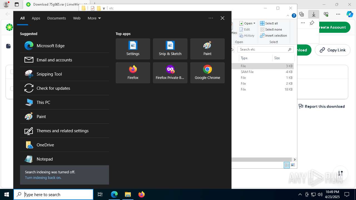Sort by Size column header

pyautogui.click(x=283, y=58)
